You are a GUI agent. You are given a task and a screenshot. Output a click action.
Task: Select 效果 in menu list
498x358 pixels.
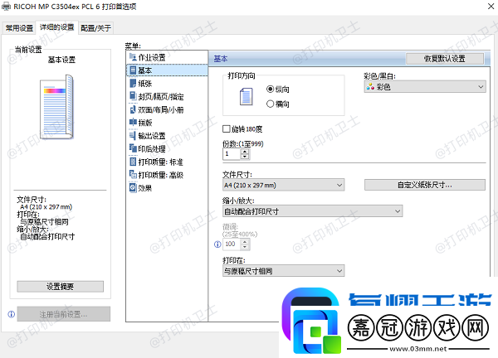(167, 188)
